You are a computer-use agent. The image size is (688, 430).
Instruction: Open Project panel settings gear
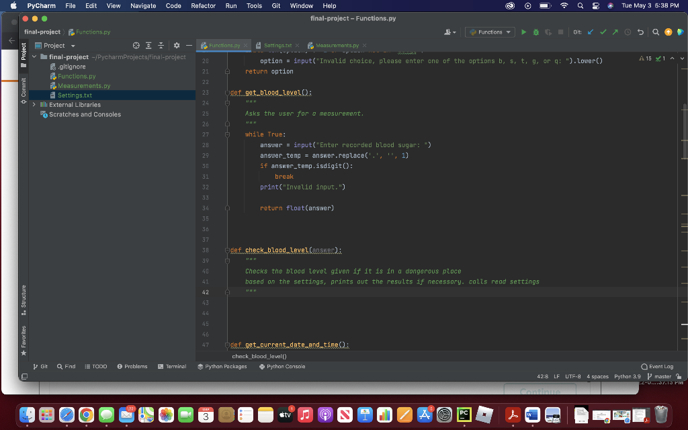[176, 45]
